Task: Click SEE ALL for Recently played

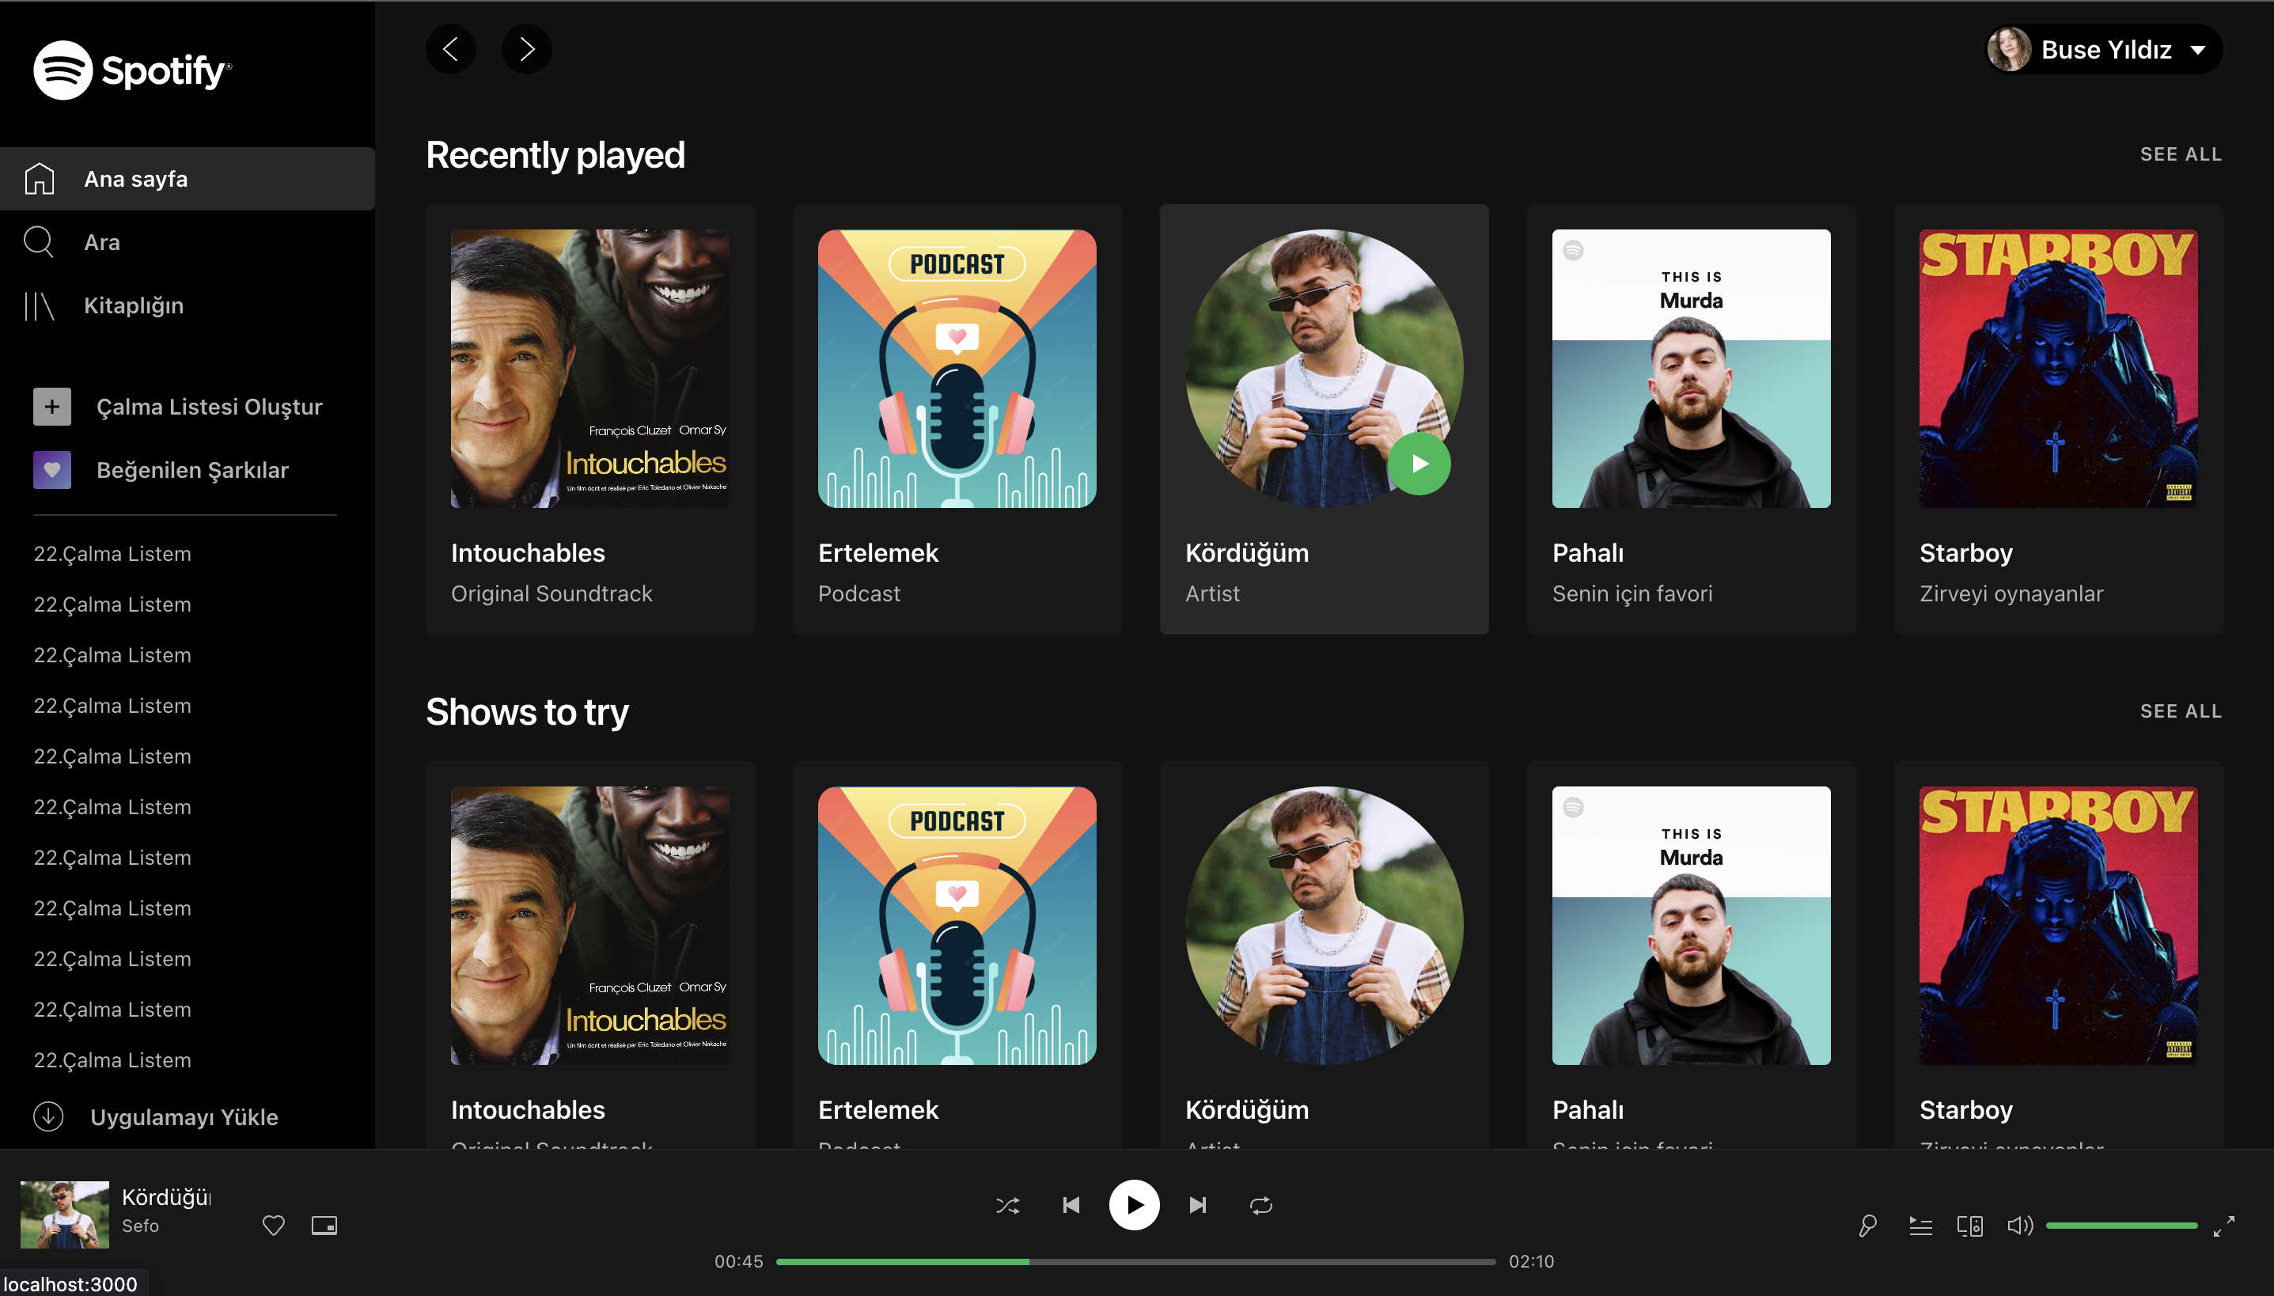Action: [x=2181, y=155]
